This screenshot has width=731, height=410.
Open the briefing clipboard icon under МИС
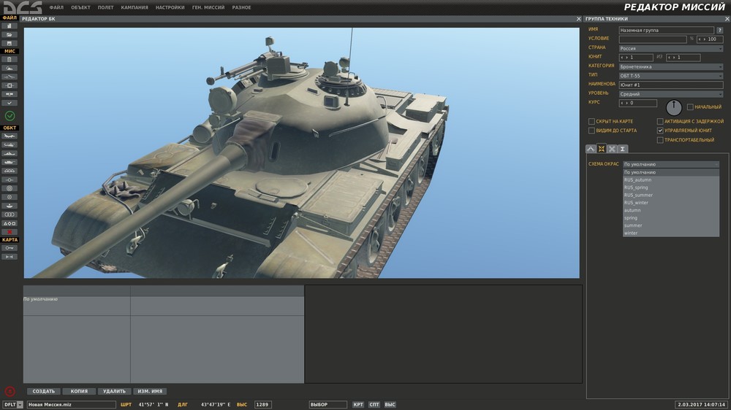tap(10, 60)
